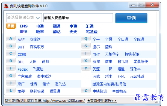Choose UPS from common couriers
Image resolution: width=167 pixels, height=106 pixels.
pyautogui.click(x=23, y=32)
